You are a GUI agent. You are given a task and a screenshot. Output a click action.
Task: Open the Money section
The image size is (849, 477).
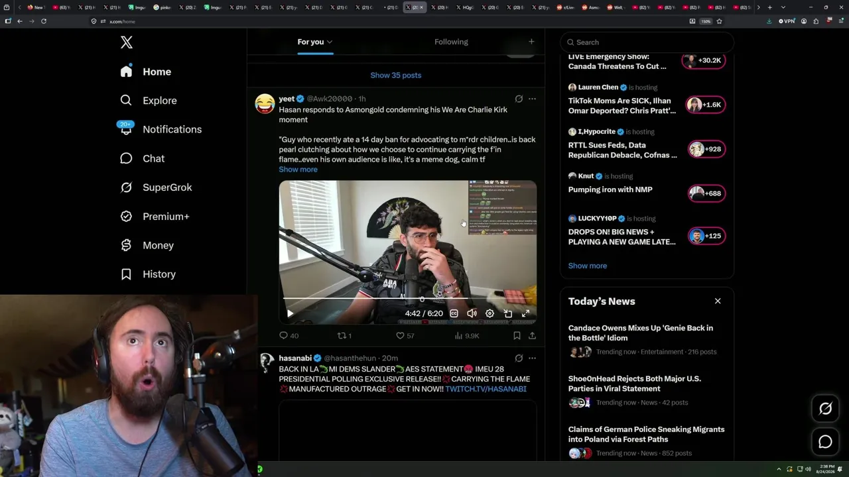(x=147, y=245)
